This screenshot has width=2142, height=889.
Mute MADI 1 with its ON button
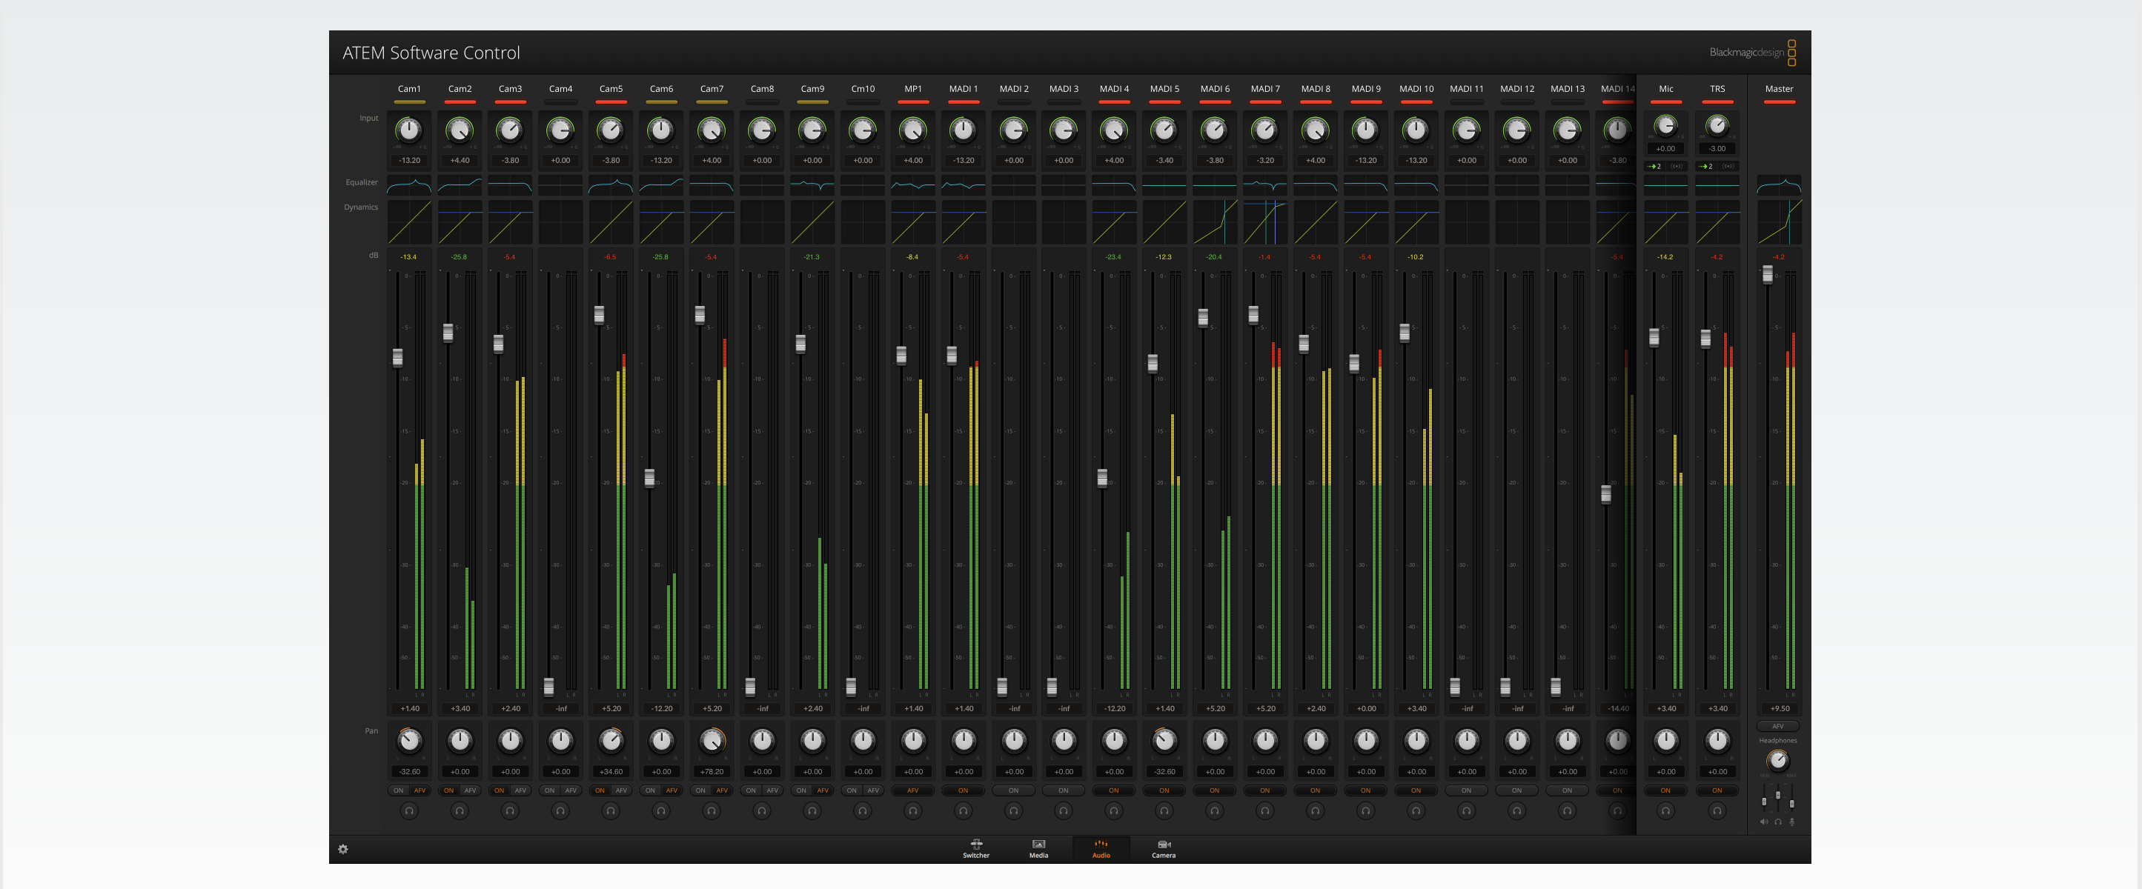pos(963,790)
